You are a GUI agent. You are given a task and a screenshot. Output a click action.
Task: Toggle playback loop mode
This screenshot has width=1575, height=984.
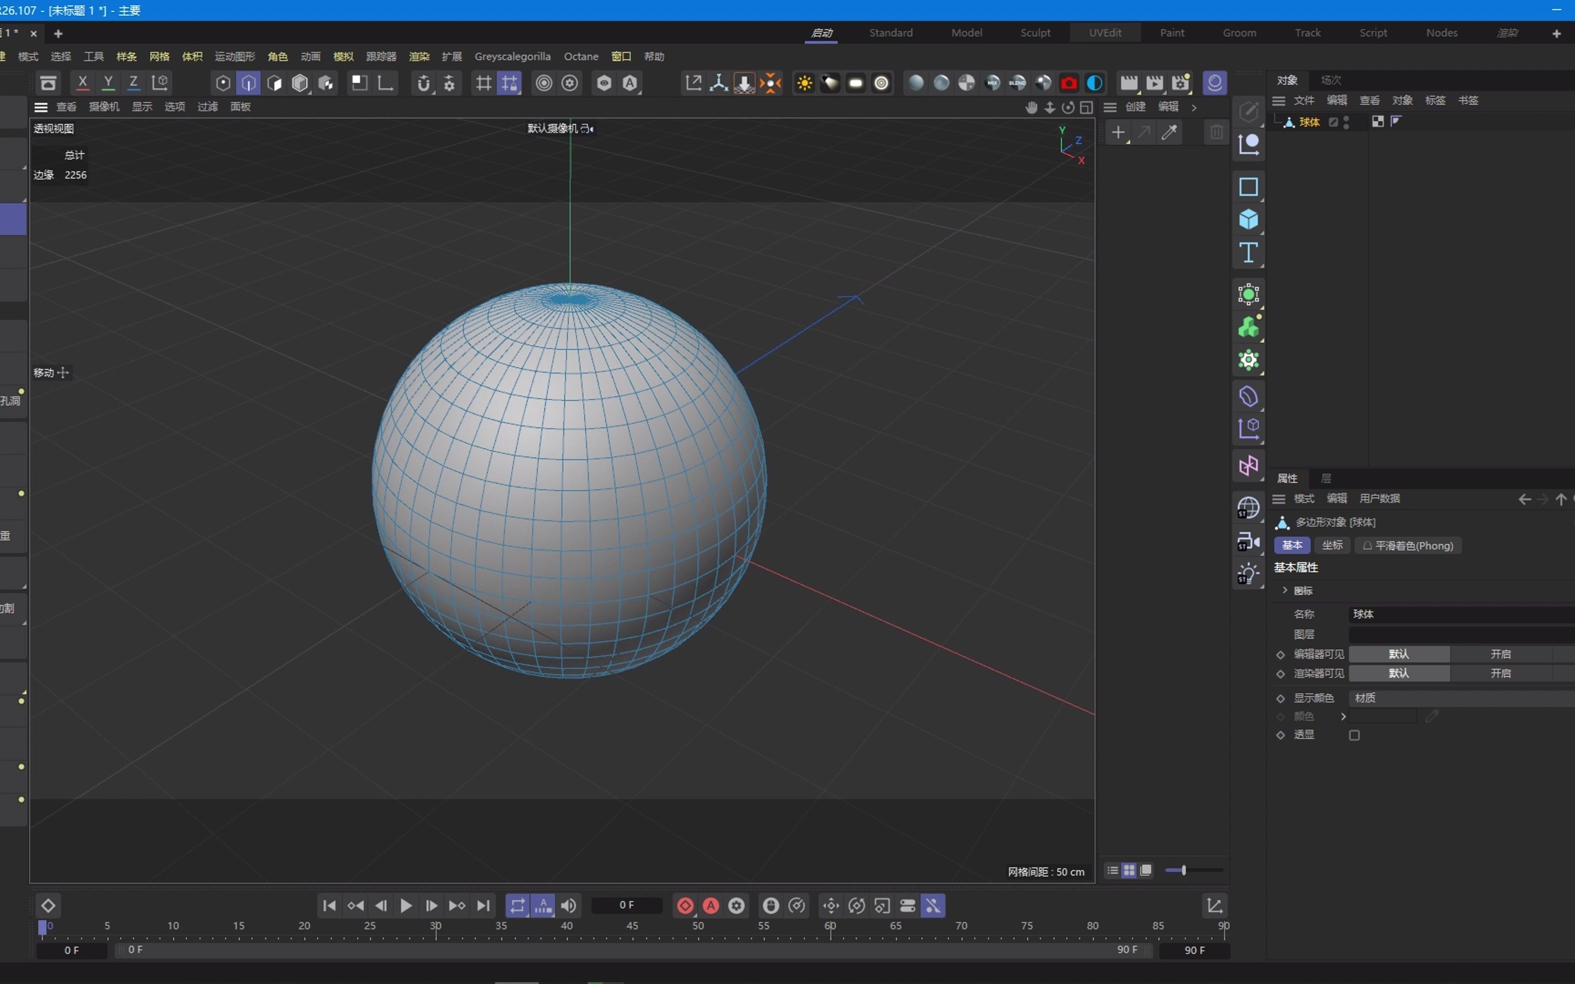(x=517, y=905)
